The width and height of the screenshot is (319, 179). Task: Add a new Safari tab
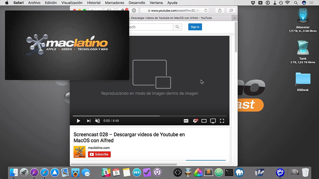235,18
